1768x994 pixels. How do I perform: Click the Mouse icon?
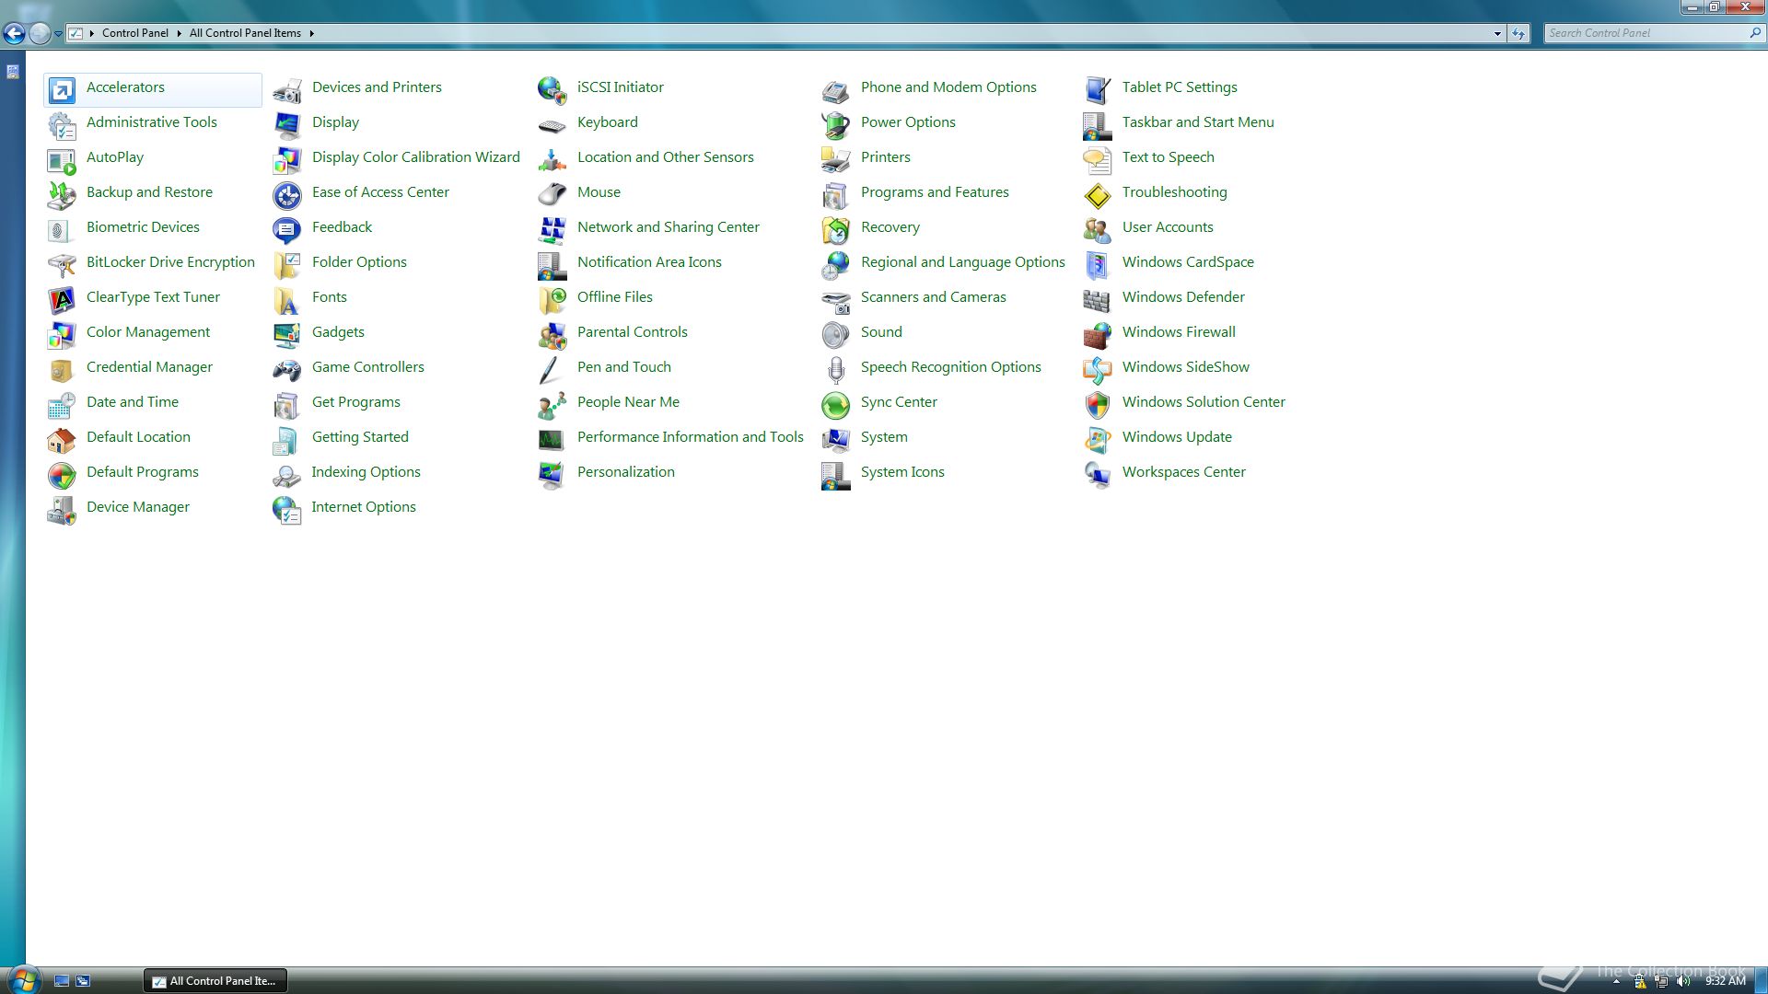pyautogui.click(x=552, y=194)
